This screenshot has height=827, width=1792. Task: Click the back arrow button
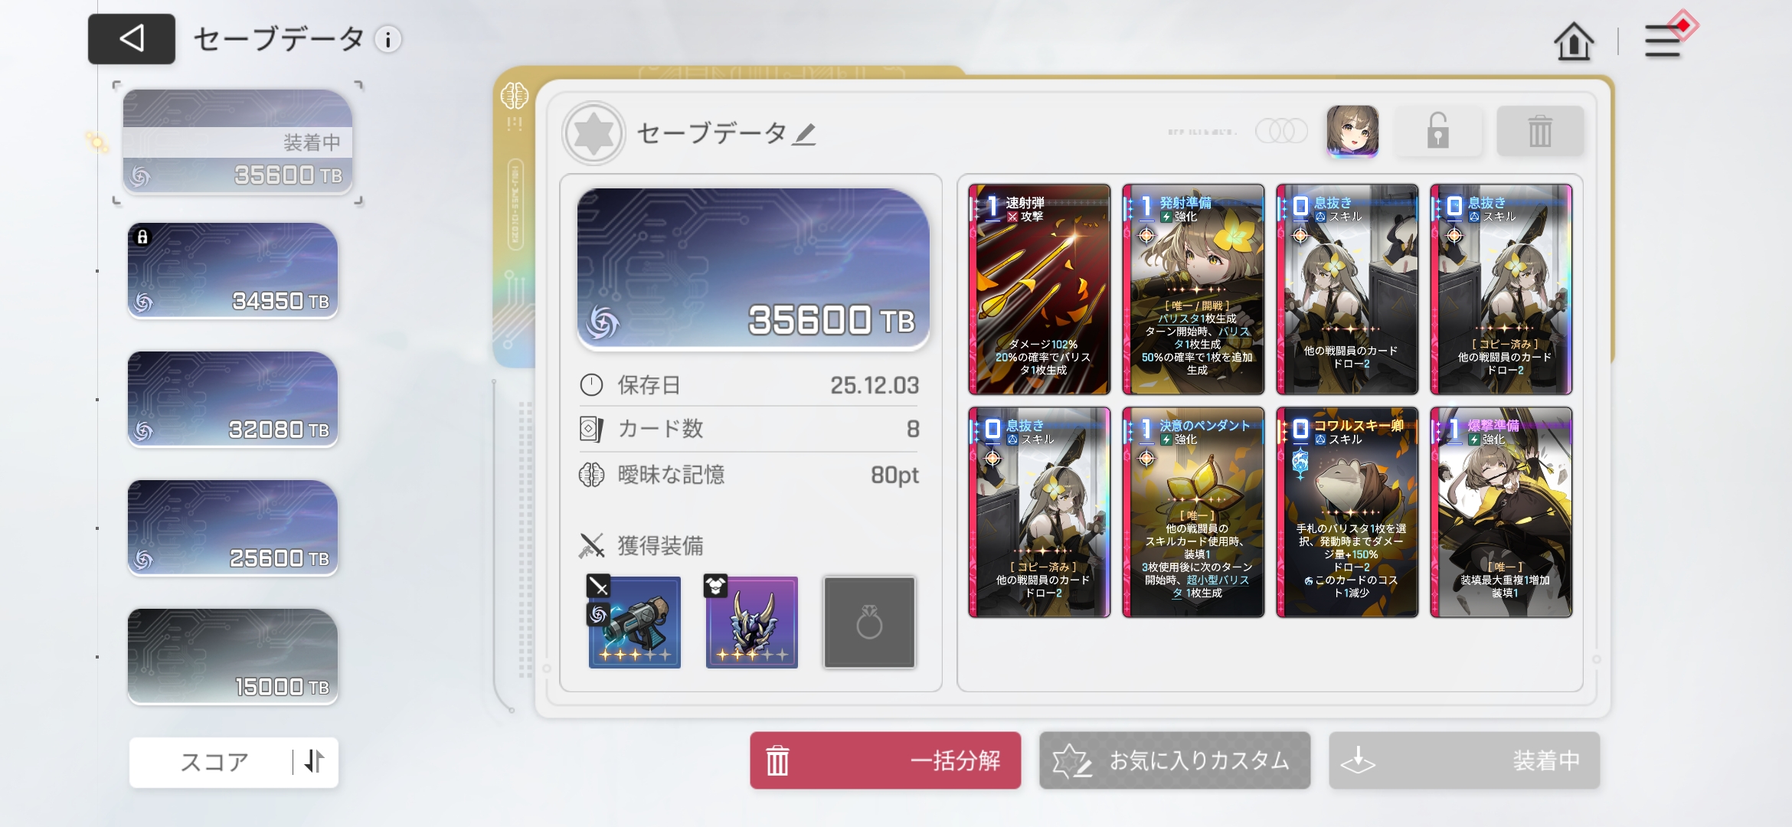(131, 38)
